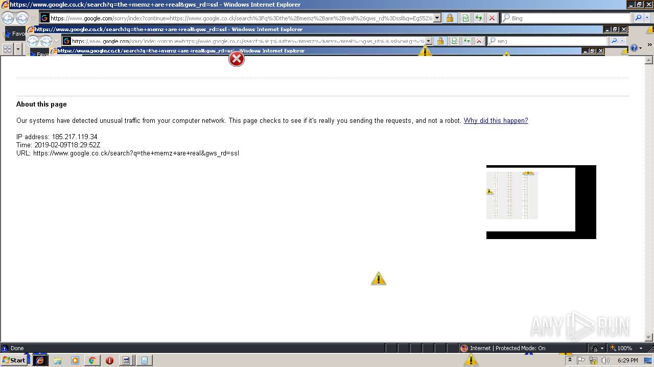Click the 6:29 PM clock
The height and width of the screenshot is (367, 654).
(627, 360)
